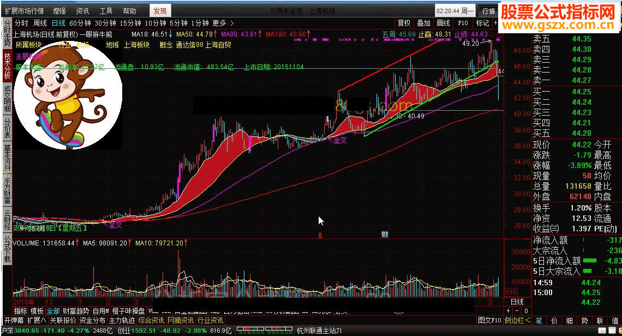Click the market breadth indicator bars
The image size is (622, 336).
(x=265, y=329)
